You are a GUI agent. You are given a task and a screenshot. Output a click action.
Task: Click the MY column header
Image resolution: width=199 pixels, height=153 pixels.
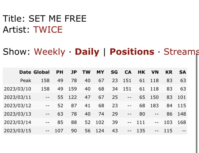coord(100,72)
